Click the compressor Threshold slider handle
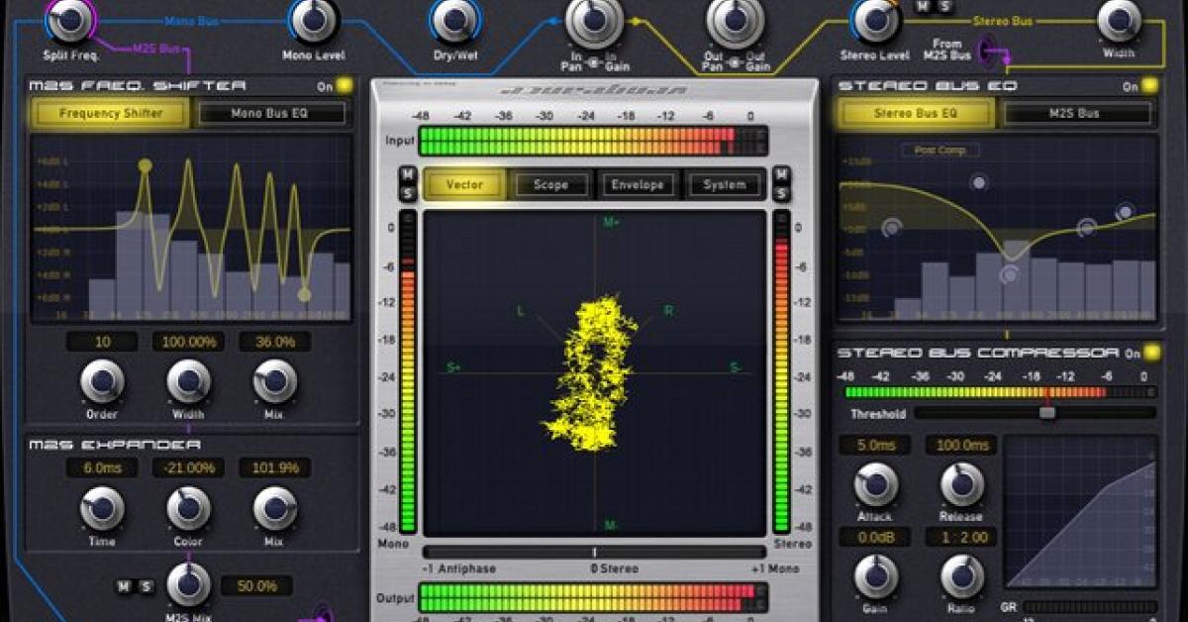 coord(1046,412)
